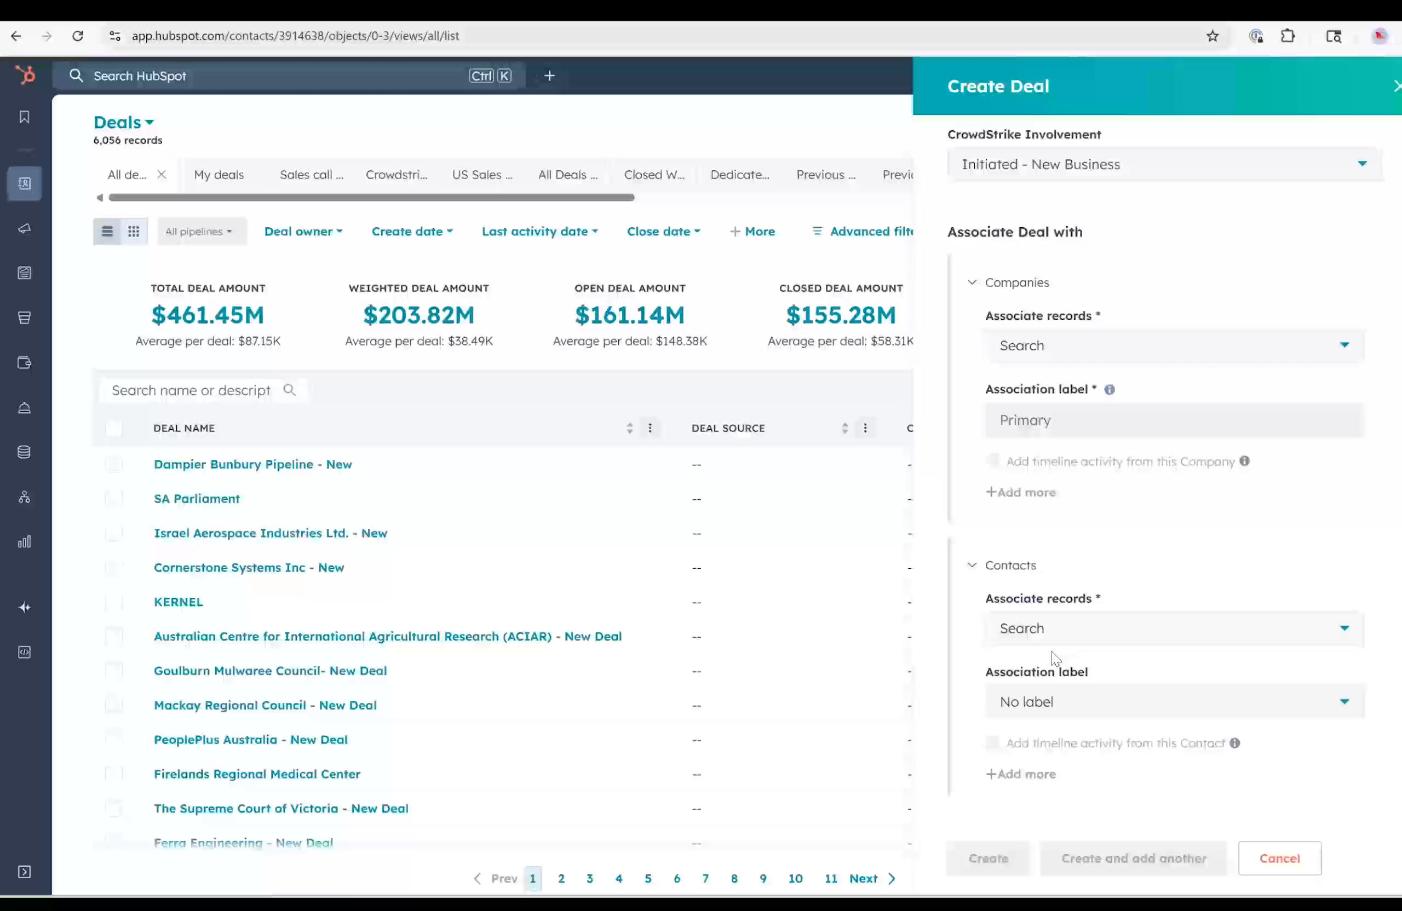Open the No label association dropdown
Viewport: 1402px width, 911px height.
1174,701
